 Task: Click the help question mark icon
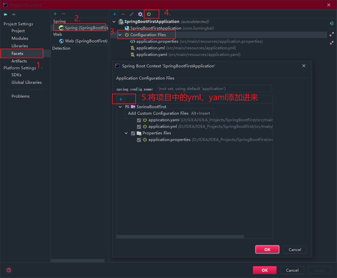tap(9, 270)
